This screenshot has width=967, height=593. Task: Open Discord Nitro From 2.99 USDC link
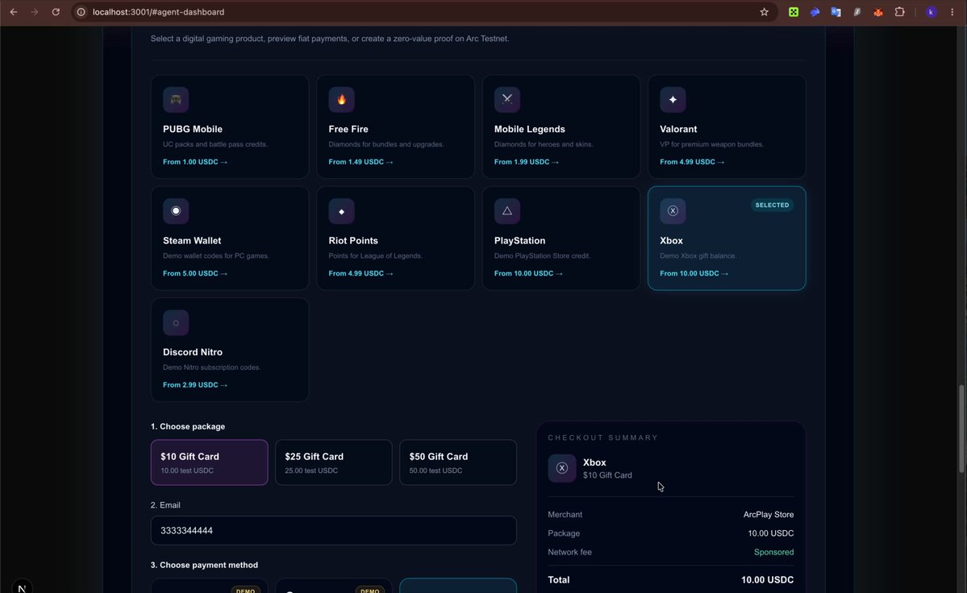point(195,385)
